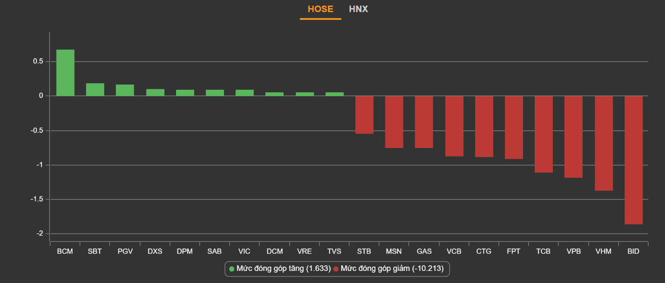
Task: Click the MSN red bar
Action: (x=394, y=122)
